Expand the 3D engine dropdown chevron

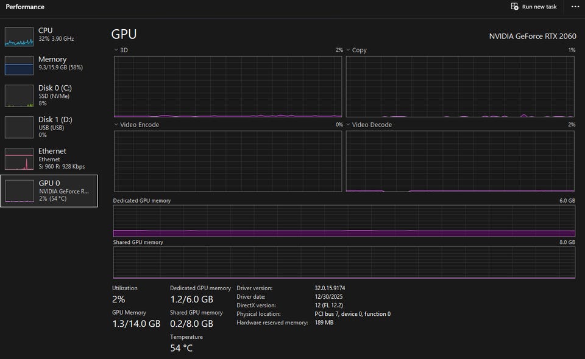[x=116, y=50]
